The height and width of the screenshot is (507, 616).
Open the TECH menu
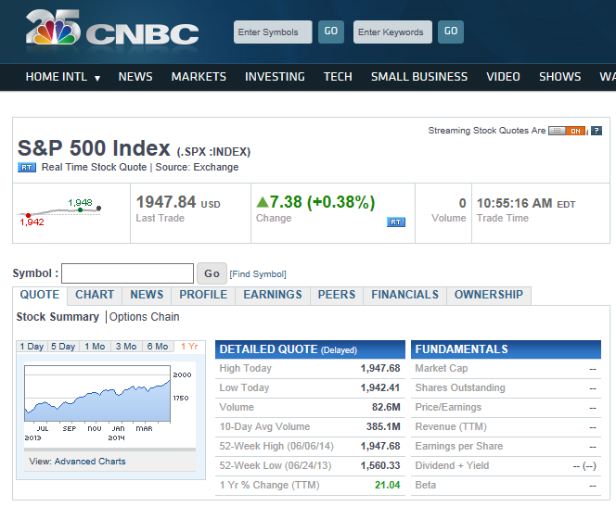pyautogui.click(x=338, y=77)
